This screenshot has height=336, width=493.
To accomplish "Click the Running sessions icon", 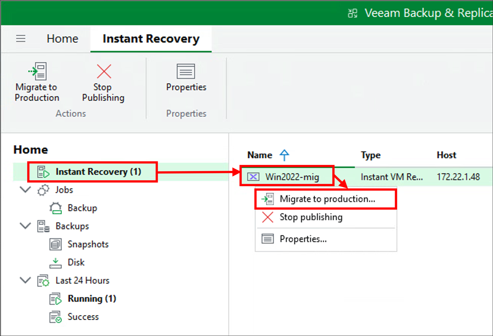I will pyautogui.click(x=56, y=299).
